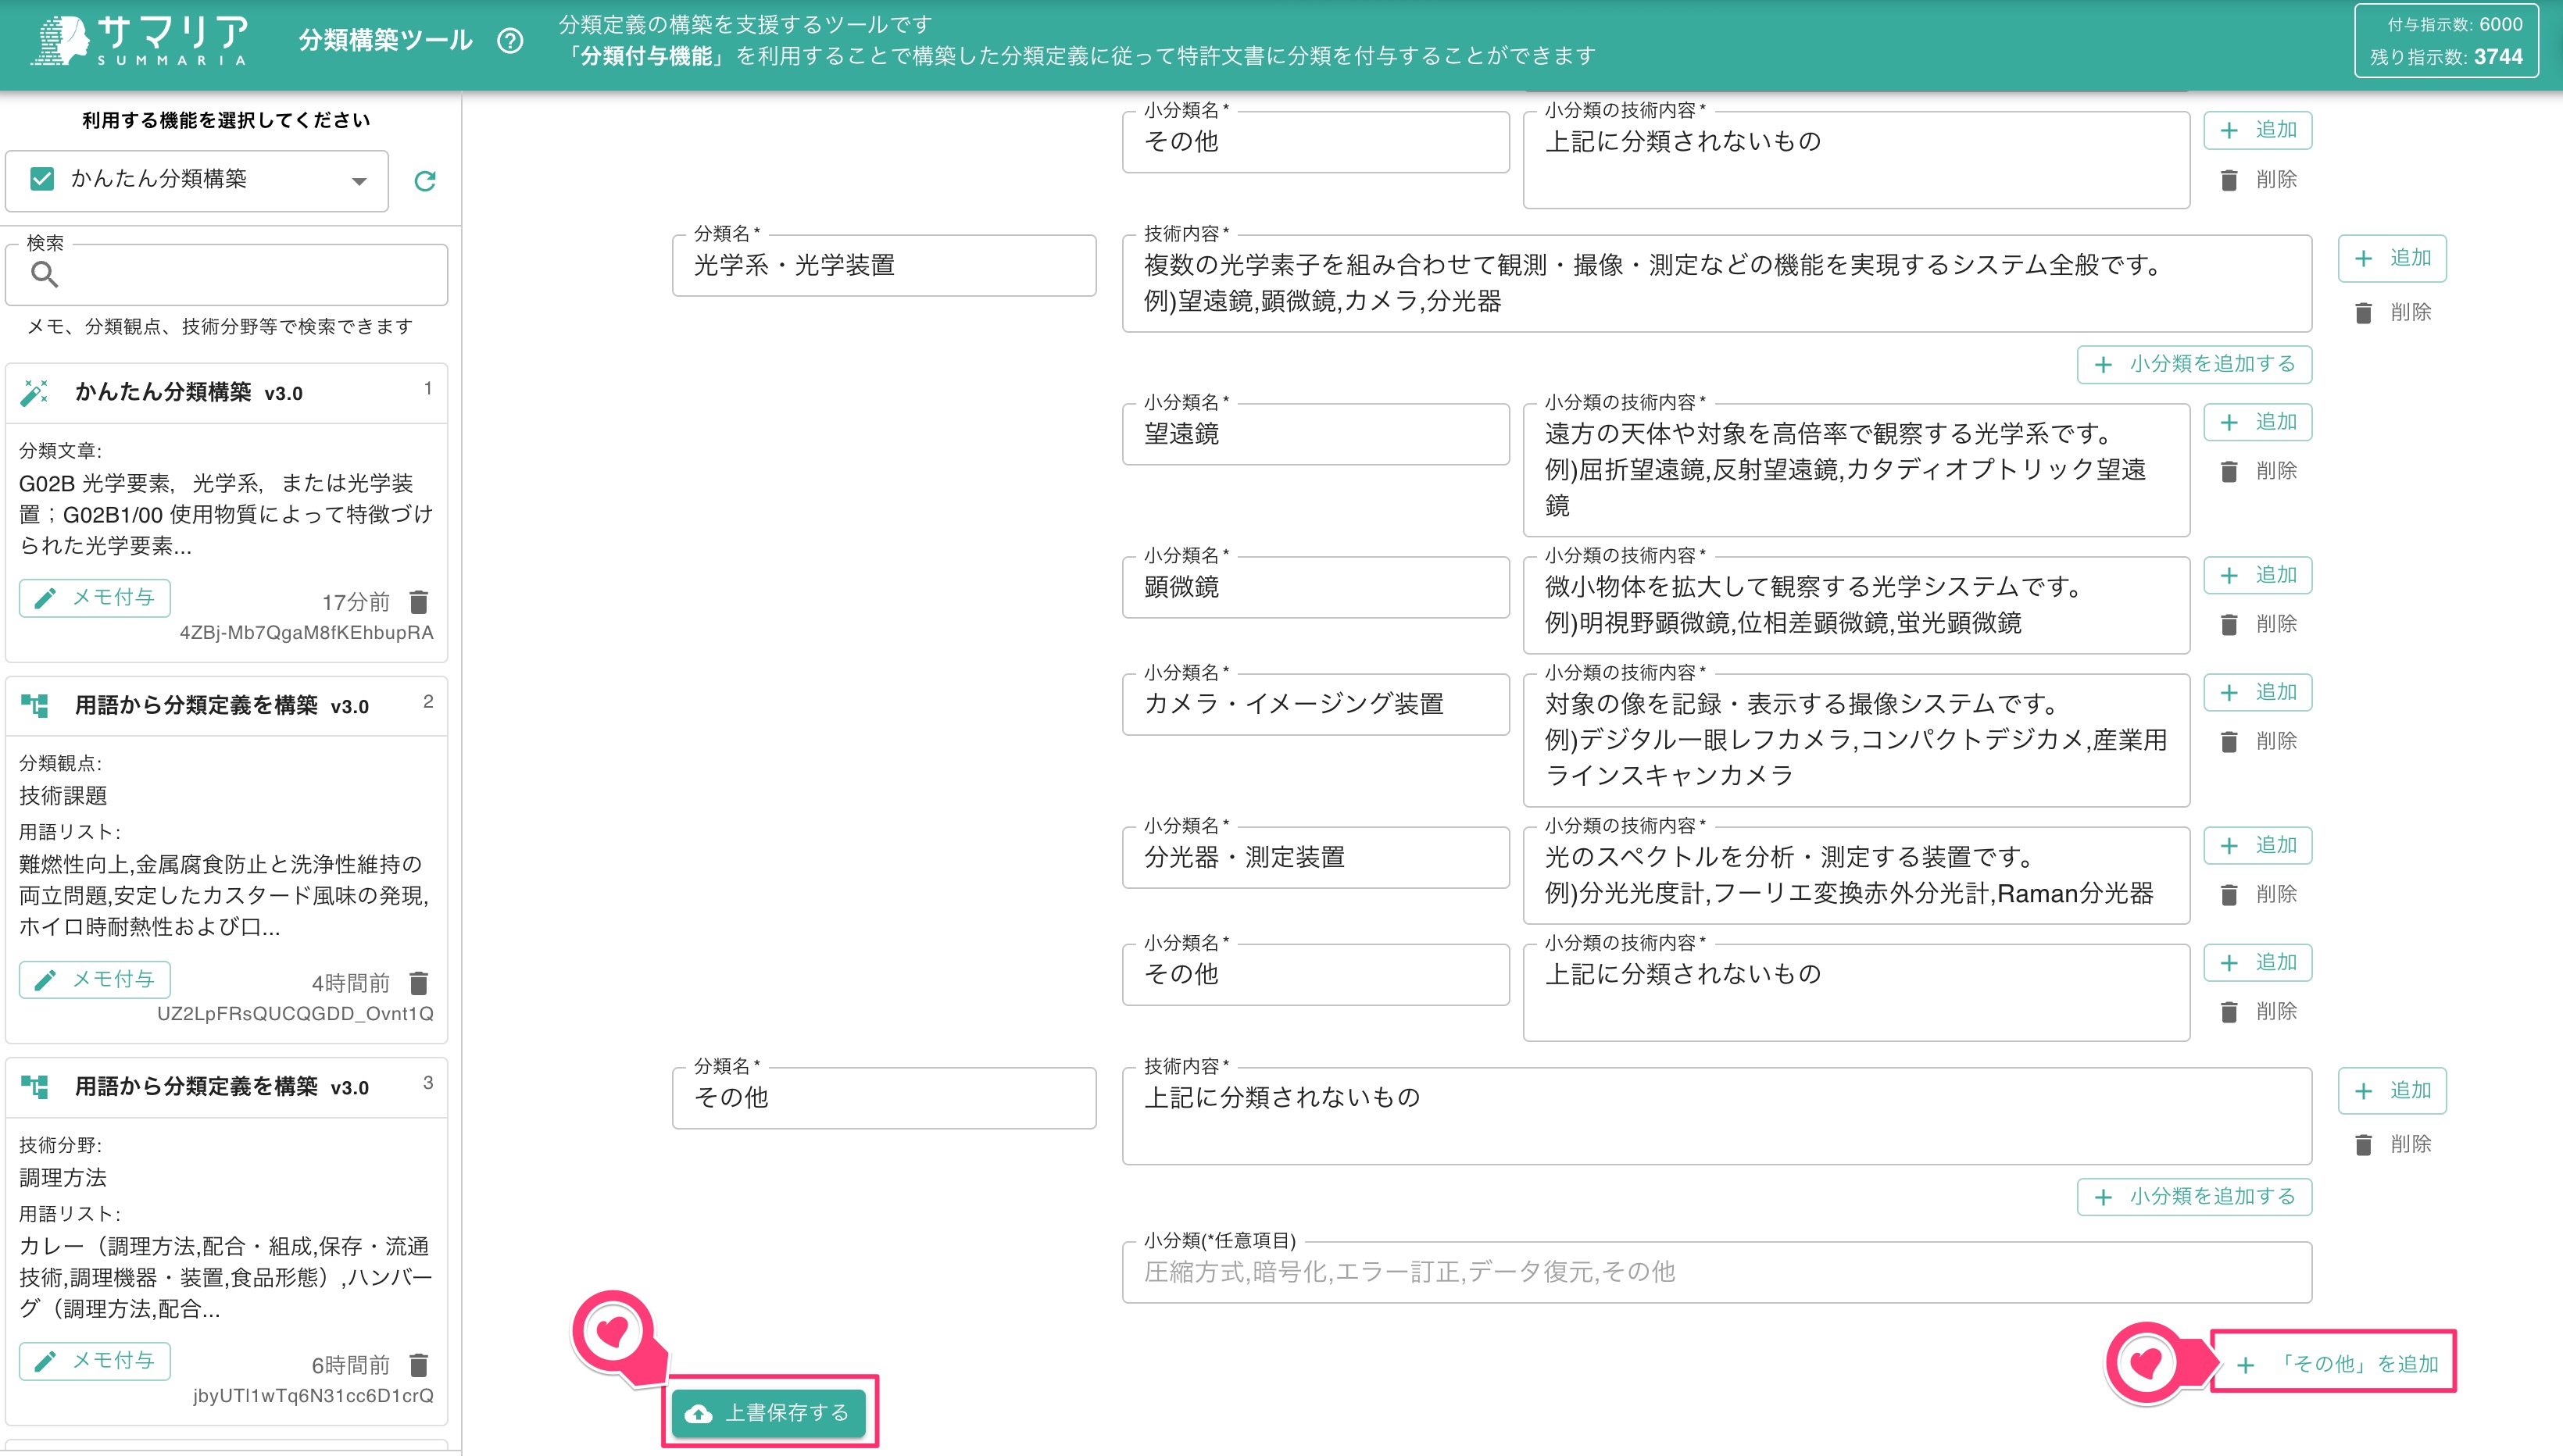This screenshot has height=1456, width=2563.
Task: Delete the 分光器・測定装置 subcategory
Action: (2258, 894)
